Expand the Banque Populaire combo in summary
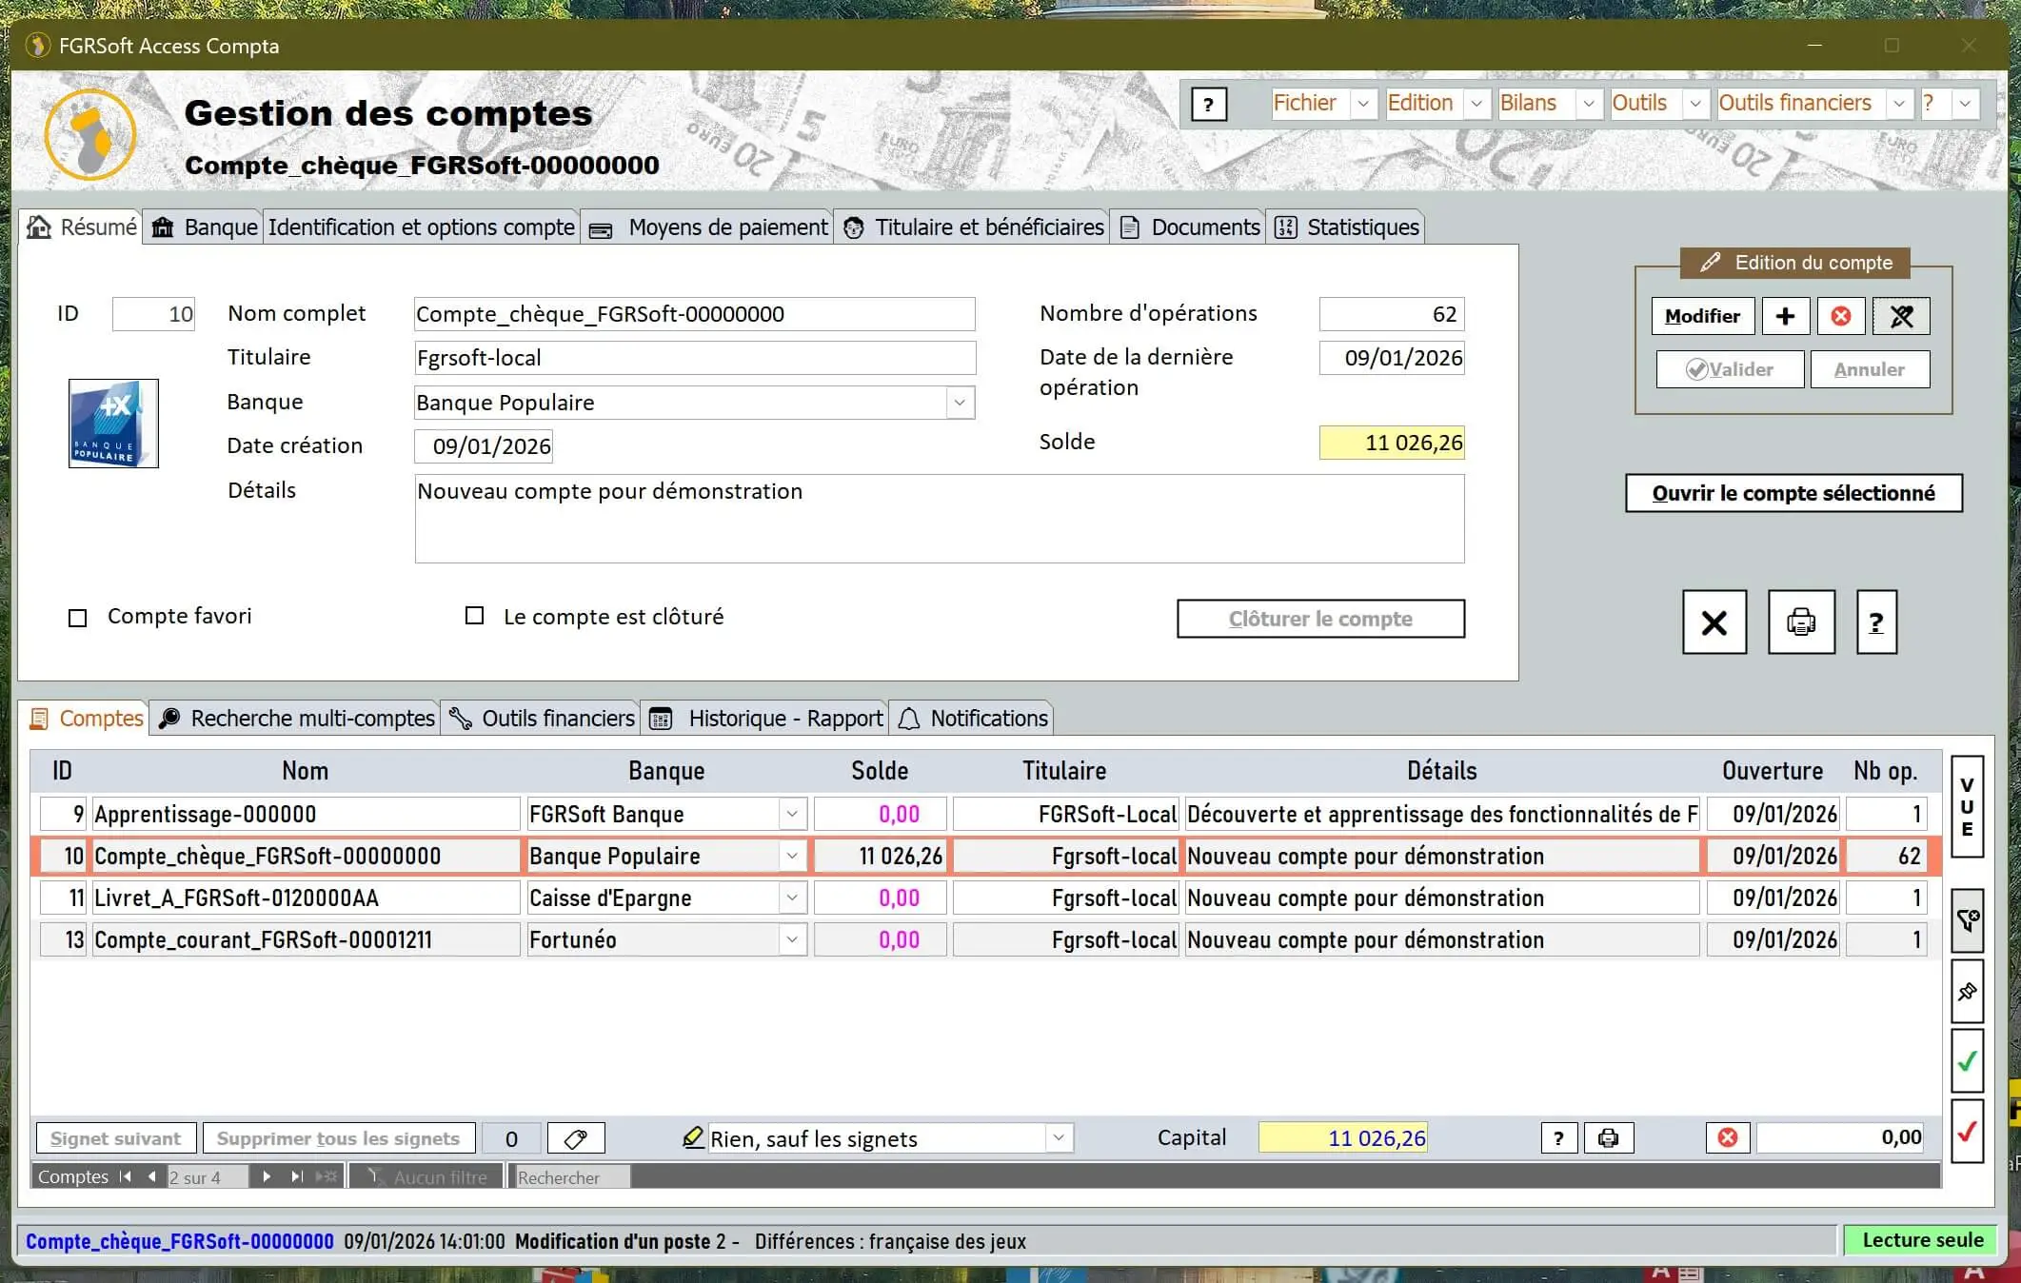Image resolution: width=2021 pixels, height=1283 pixels. (x=960, y=403)
